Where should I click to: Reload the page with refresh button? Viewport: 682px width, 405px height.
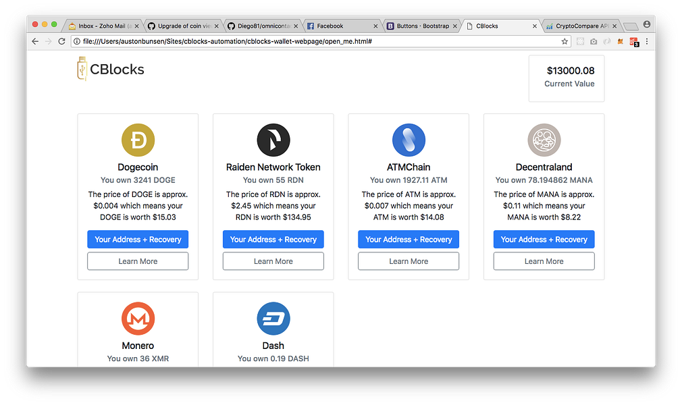click(x=61, y=41)
